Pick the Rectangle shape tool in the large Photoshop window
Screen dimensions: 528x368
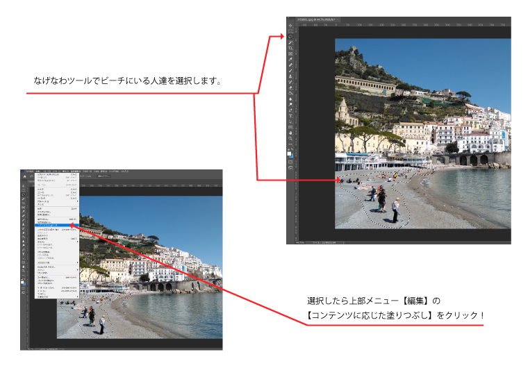290,127
